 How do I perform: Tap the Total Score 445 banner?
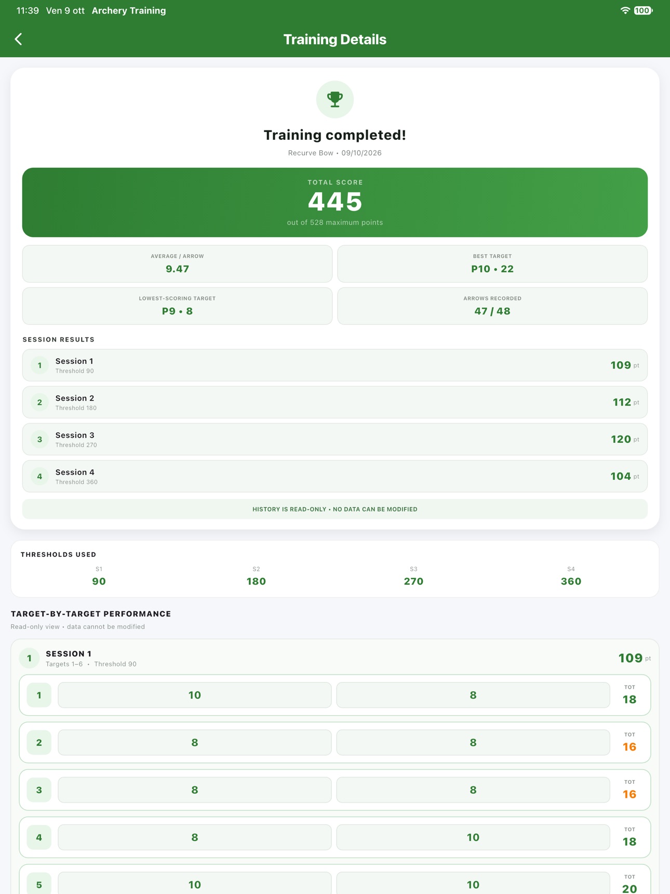[x=335, y=202]
